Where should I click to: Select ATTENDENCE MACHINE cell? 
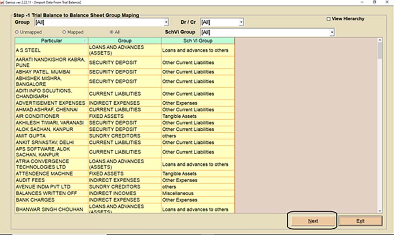pos(52,174)
